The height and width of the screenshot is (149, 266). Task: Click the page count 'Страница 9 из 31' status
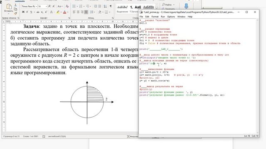point(12,136)
